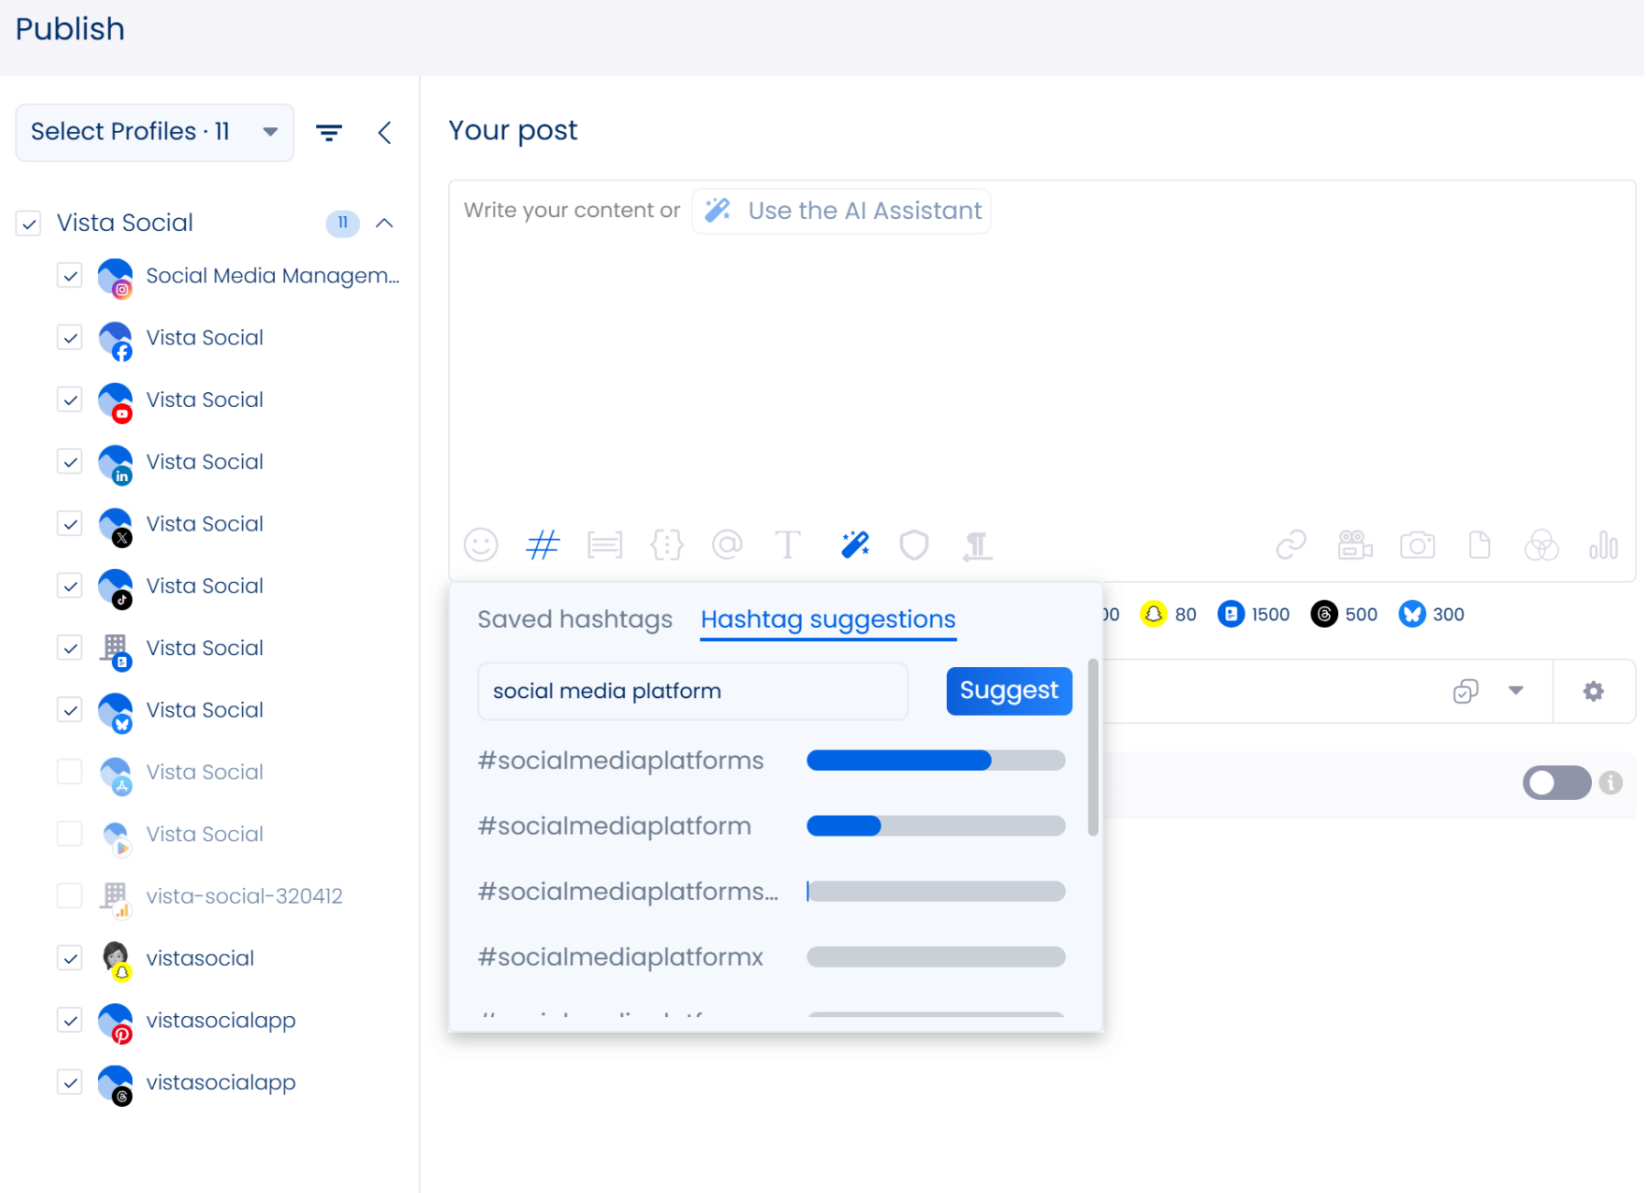This screenshot has width=1646, height=1193.
Task: Click the mention @ icon
Action: click(727, 545)
